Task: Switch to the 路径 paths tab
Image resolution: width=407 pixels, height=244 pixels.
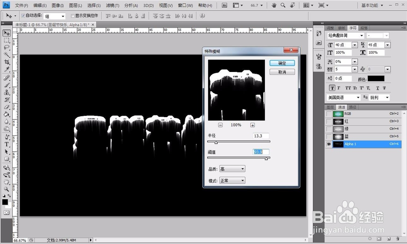Action: (352, 107)
